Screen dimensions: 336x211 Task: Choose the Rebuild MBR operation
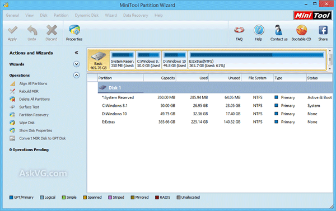(x=29, y=91)
